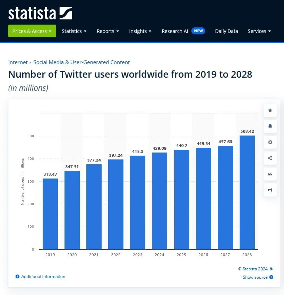Click the flag icon next to Statista 2024
284x295 pixels.
271,269
